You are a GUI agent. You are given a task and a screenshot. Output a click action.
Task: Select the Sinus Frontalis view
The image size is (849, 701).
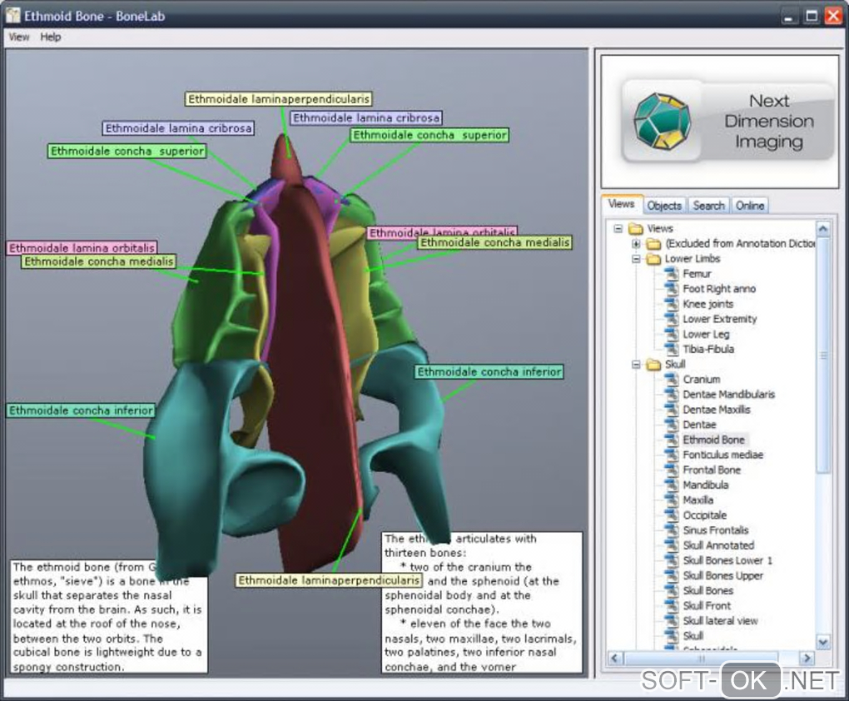tap(715, 530)
